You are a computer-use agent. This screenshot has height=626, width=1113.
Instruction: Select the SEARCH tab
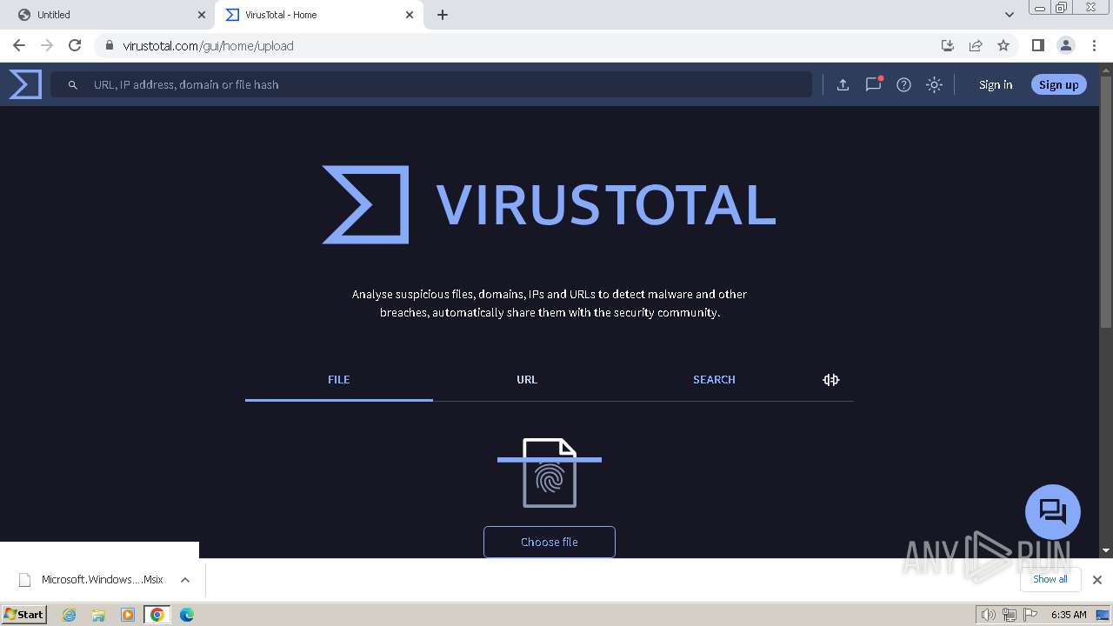tap(714, 380)
